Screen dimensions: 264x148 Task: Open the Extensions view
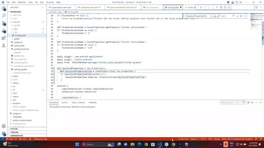click(x=4, y=38)
